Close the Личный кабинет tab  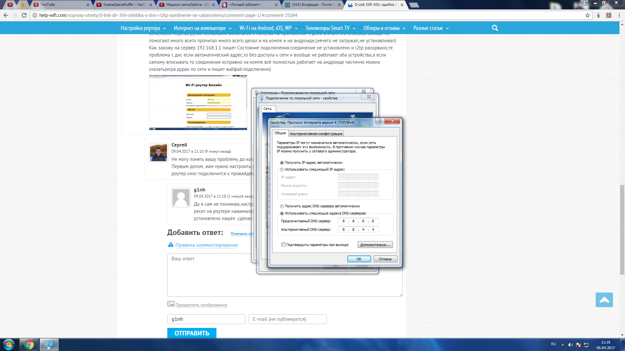(276, 5)
